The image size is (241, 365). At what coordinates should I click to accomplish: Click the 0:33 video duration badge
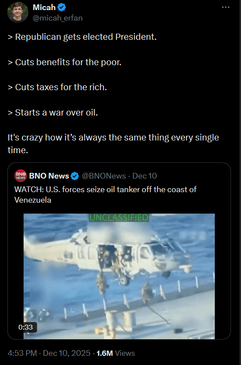[26, 327]
